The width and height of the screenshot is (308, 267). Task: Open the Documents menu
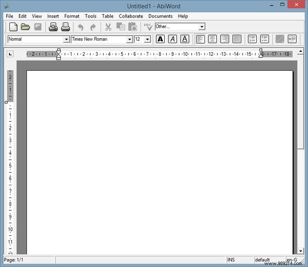(x=161, y=16)
